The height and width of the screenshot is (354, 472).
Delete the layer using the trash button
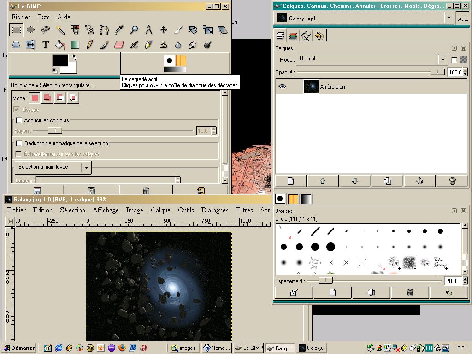[452, 181]
